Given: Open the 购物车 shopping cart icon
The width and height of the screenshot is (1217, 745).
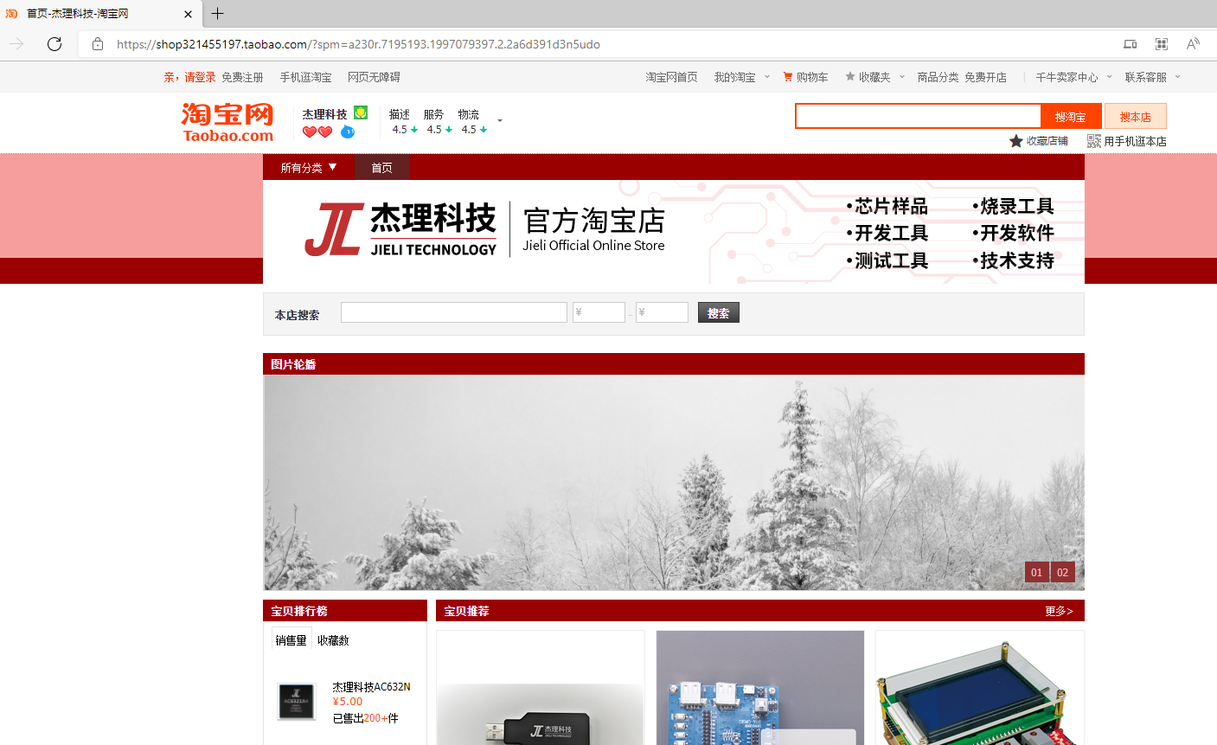Looking at the screenshot, I should coord(788,77).
